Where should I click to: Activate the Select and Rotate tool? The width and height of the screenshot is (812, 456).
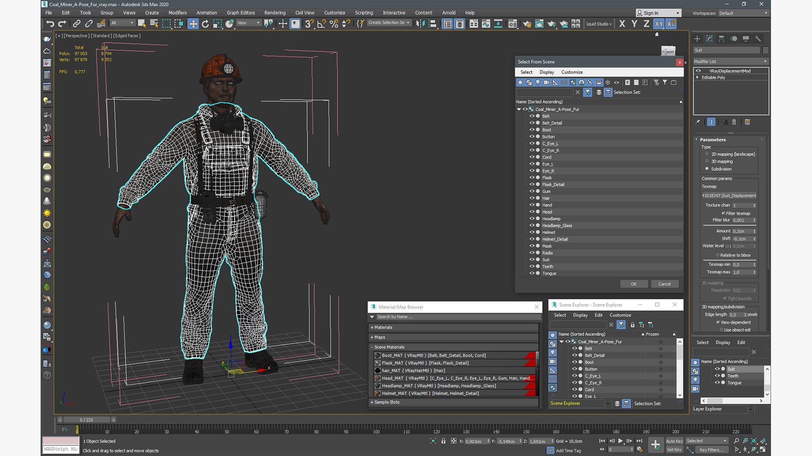(x=205, y=24)
